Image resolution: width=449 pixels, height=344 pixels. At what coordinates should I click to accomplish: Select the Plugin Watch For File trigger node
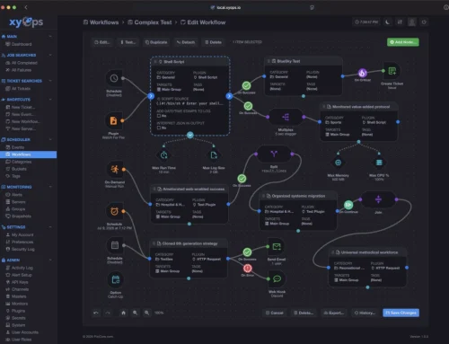(x=113, y=120)
